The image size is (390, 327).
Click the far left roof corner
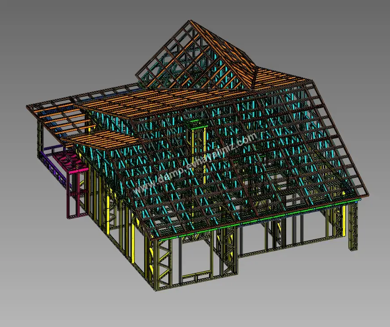click(x=28, y=106)
